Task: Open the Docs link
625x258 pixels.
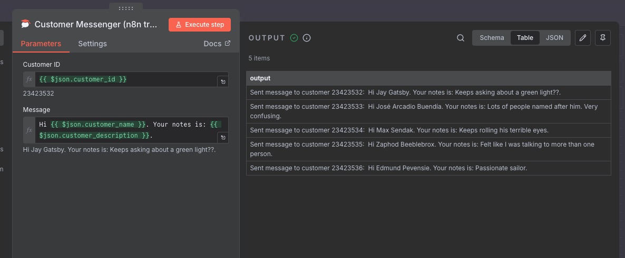Action: pyautogui.click(x=217, y=44)
